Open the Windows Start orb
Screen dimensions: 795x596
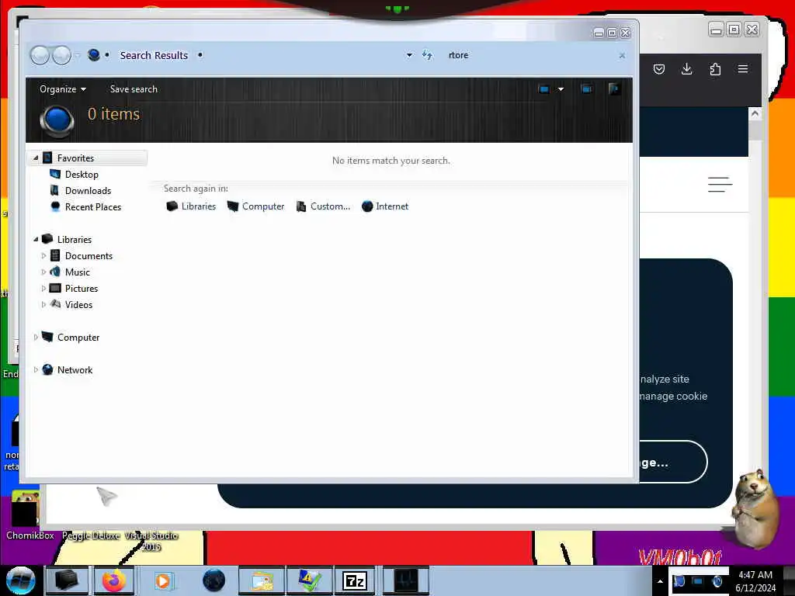21,580
